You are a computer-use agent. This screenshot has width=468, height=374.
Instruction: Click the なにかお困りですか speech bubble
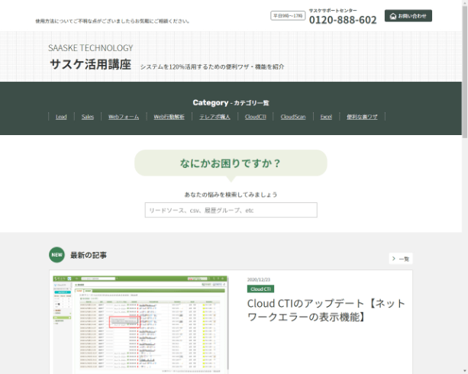(231, 163)
